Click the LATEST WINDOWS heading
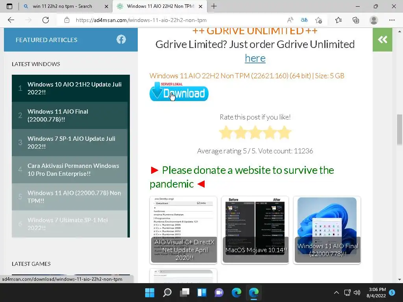 [36, 64]
